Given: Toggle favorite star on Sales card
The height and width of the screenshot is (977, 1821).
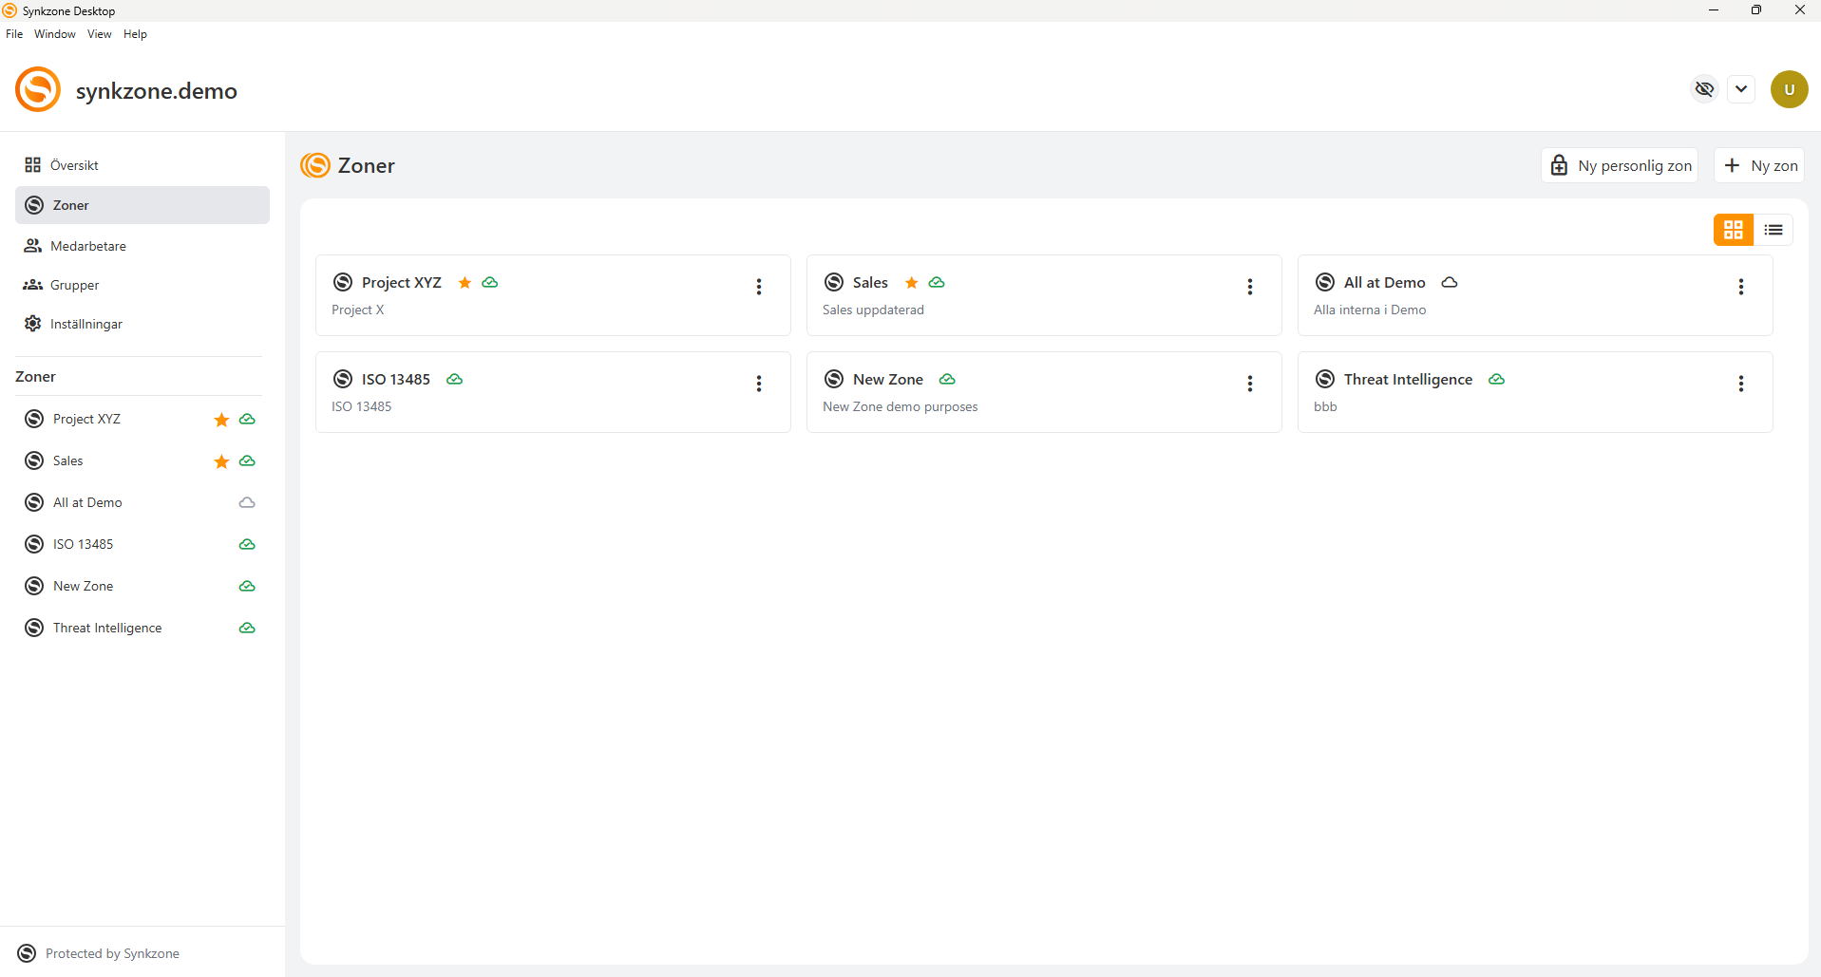Looking at the screenshot, I should pos(911,283).
